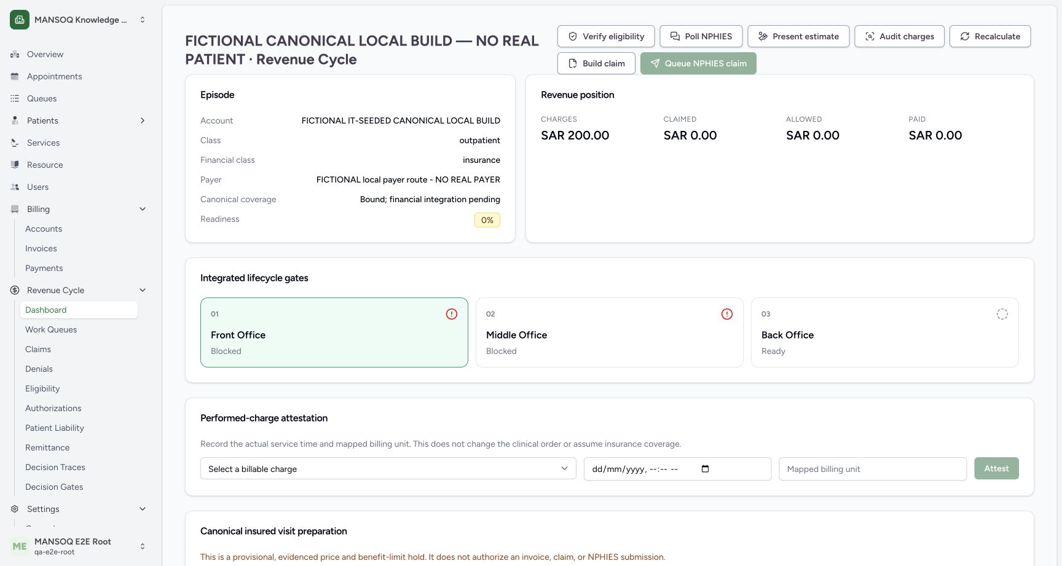The image size is (1062, 566).
Task: Click the Appointments calendar icon
Action: coord(15,76)
